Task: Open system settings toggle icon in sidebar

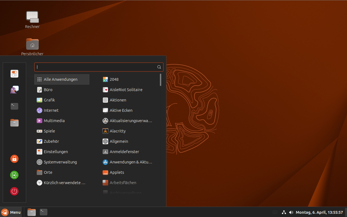Action: (x=14, y=74)
